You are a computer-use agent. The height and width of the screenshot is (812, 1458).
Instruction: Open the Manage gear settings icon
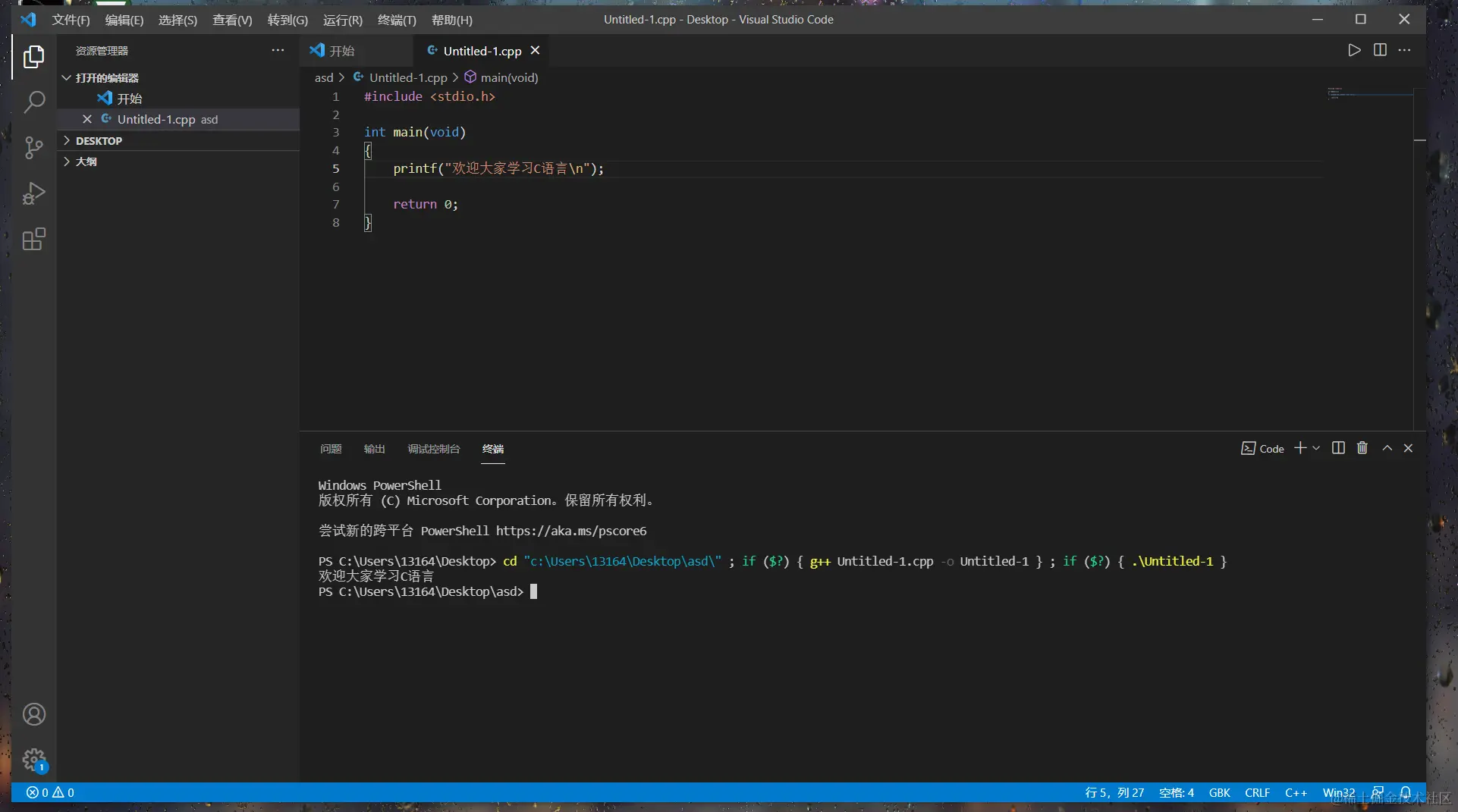tap(34, 760)
